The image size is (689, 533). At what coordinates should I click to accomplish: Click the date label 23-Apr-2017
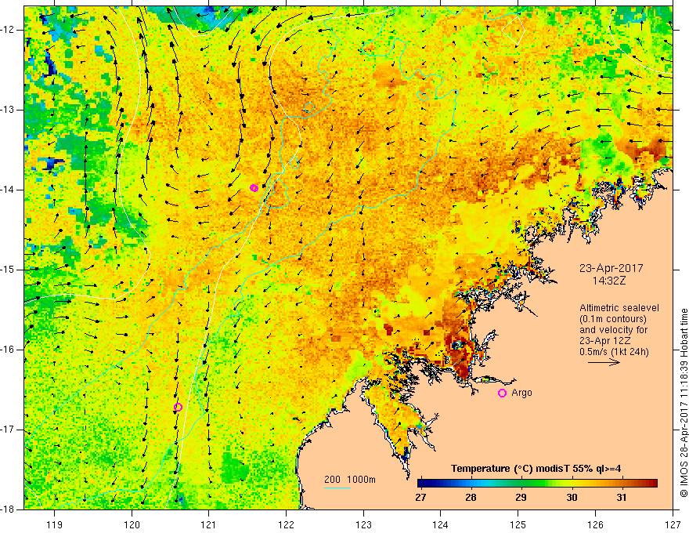point(611,268)
